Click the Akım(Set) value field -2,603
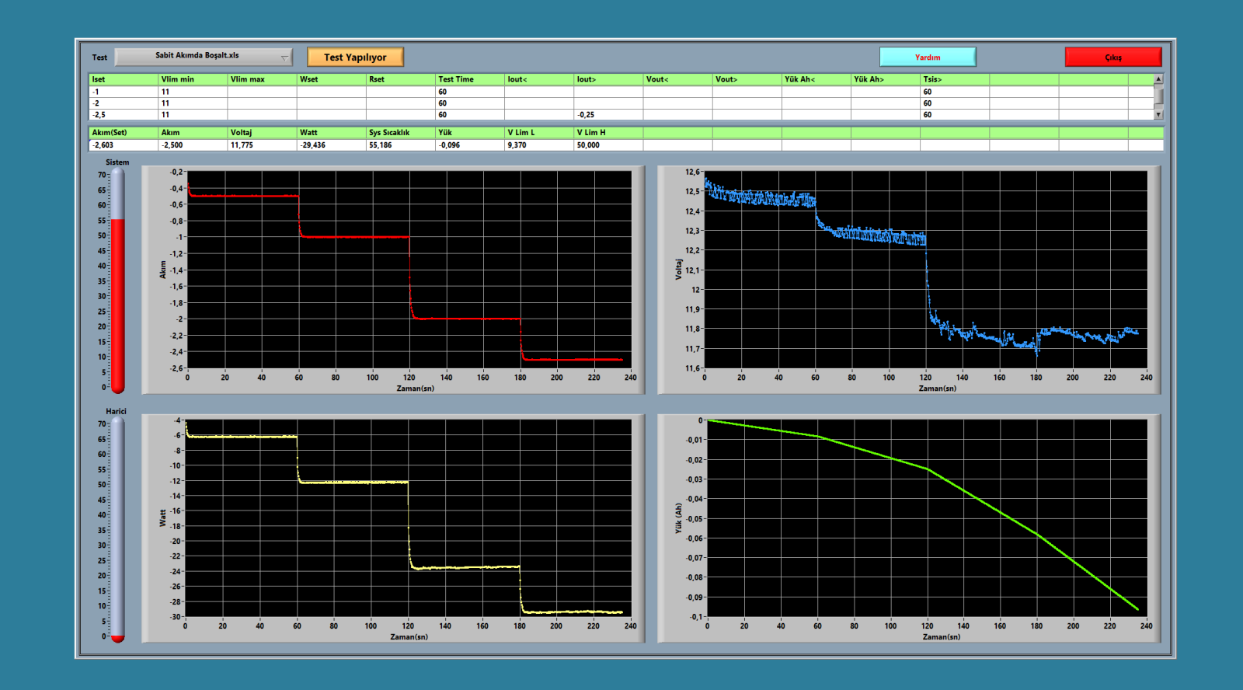 (x=123, y=145)
